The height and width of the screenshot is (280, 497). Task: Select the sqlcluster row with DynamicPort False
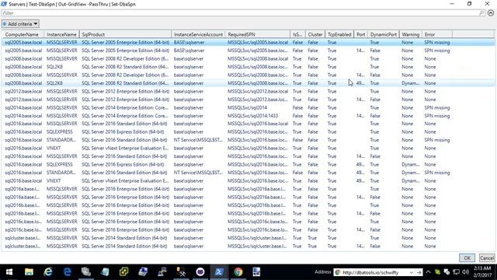[248, 246]
